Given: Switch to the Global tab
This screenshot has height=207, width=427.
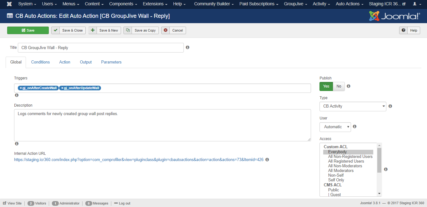Looking at the screenshot, I should coord(16,62).
